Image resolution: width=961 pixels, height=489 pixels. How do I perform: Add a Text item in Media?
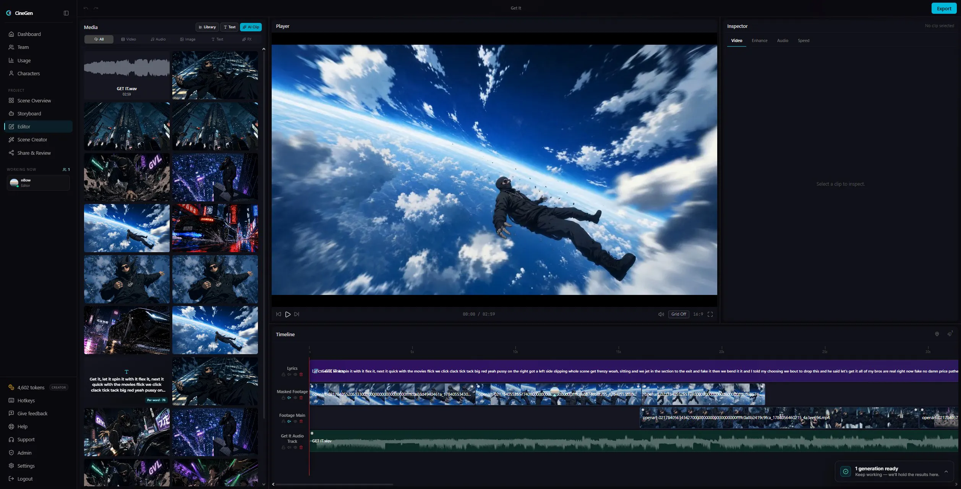(x=229, y=27)
